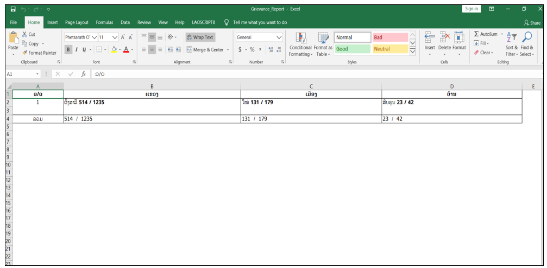The height and width of the screenshot is (268, 547).
Task: Switch to the Page Layout tab
Action: point(77,22)
